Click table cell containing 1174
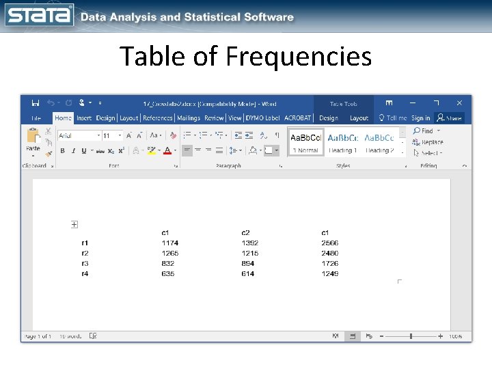 (x=169, y=243)
